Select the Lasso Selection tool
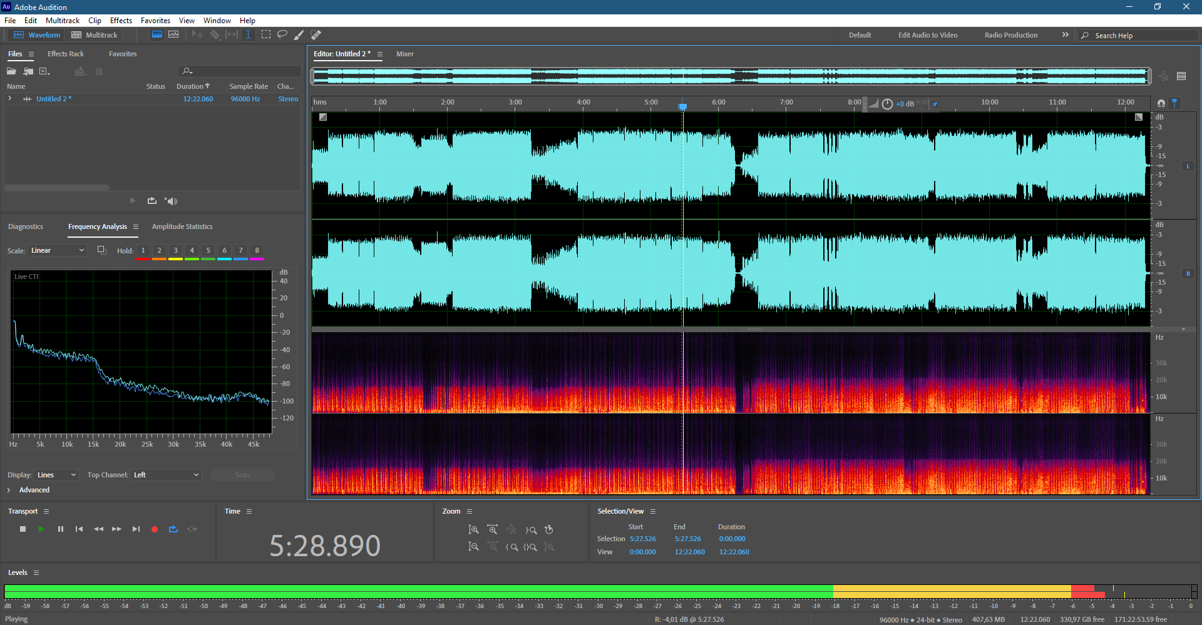The width and height of the screenshot is (1202, 625). coord(282,34)
